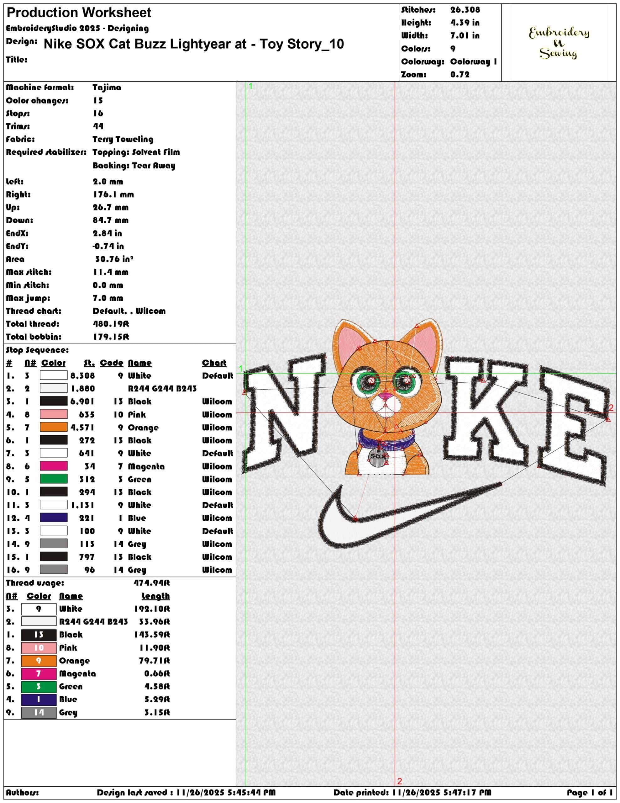
Task: Click the height value 4.39 in
Action: 465,23
